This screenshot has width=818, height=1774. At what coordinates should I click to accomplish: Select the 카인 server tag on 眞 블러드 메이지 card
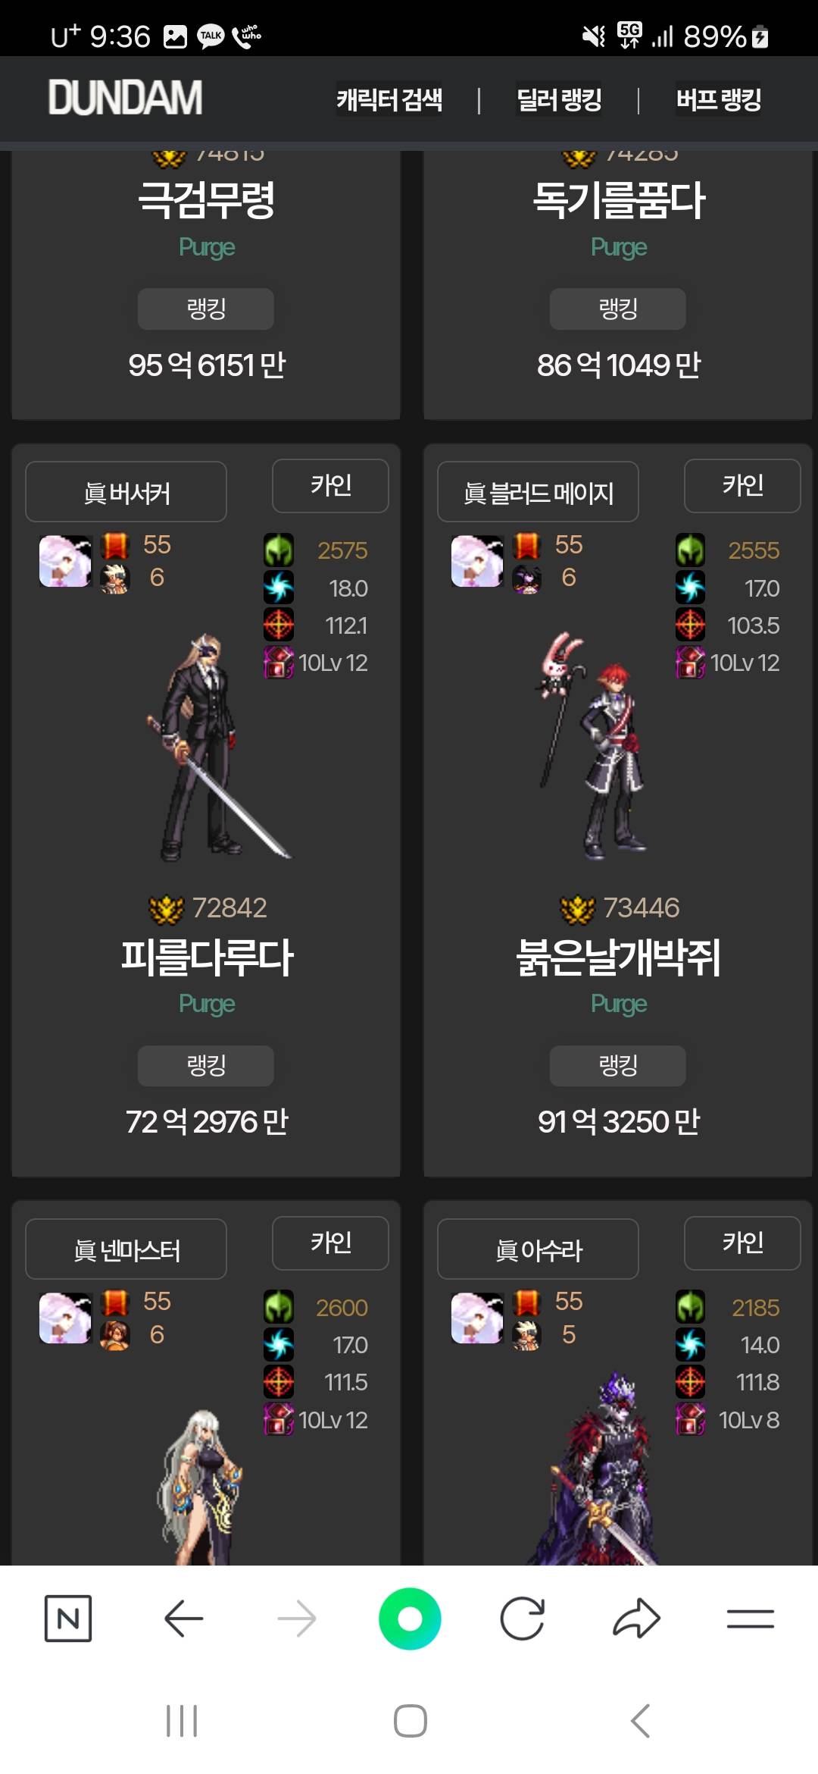point(742,486)
